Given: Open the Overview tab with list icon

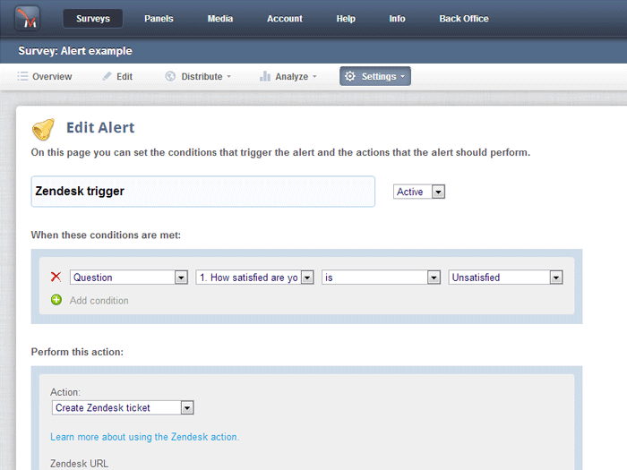Looking at the screenshot, I should click(45, 77).
